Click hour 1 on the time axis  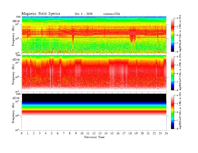click(x=28, y=133)
